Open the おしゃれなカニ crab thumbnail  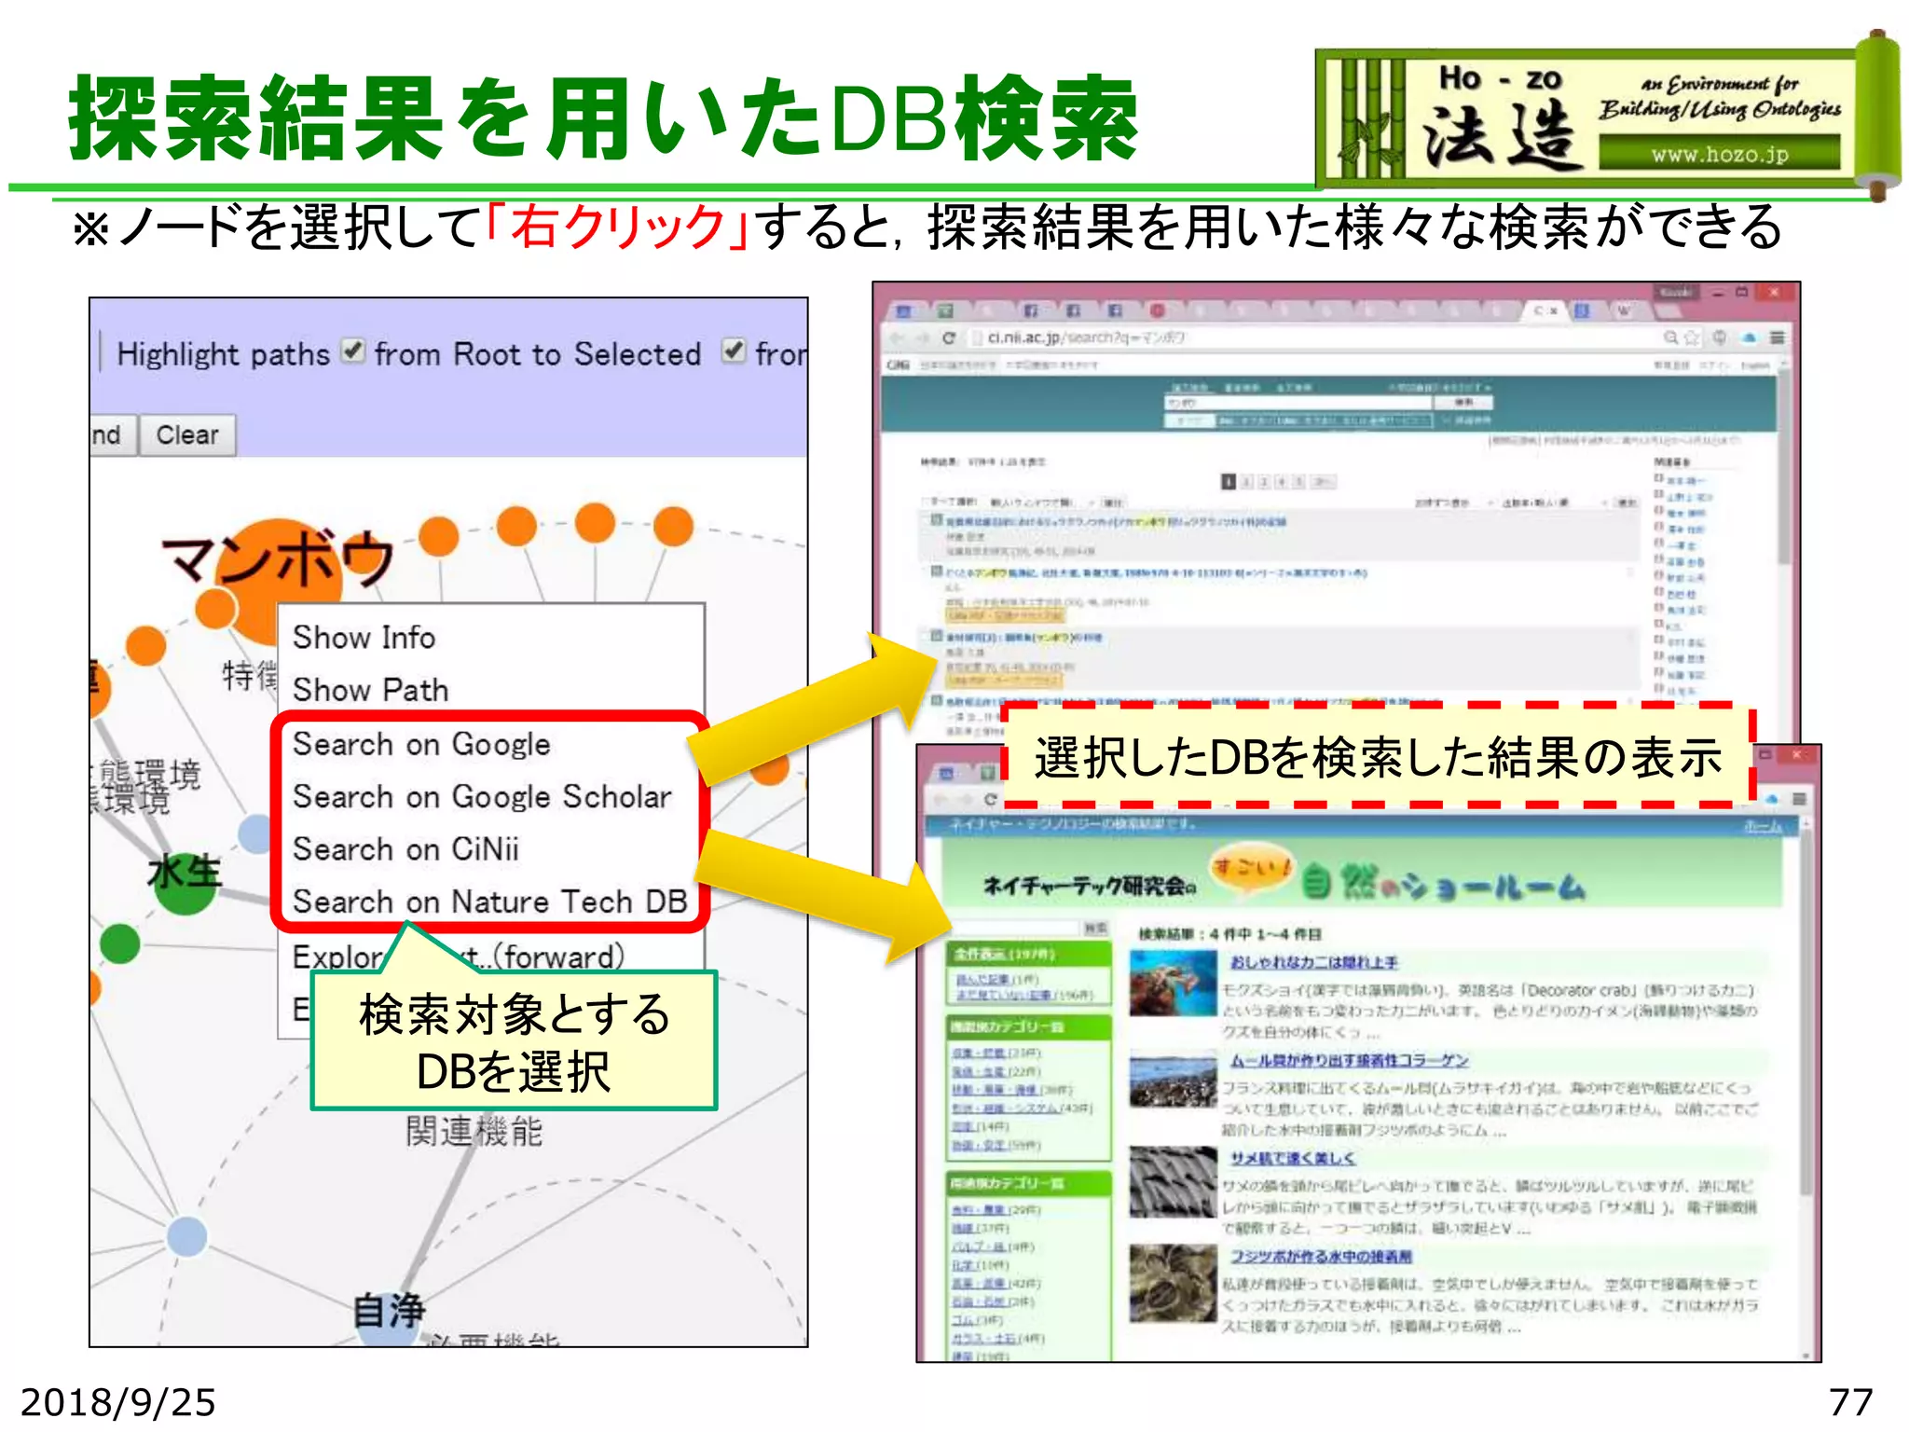tap(1172, 984)
